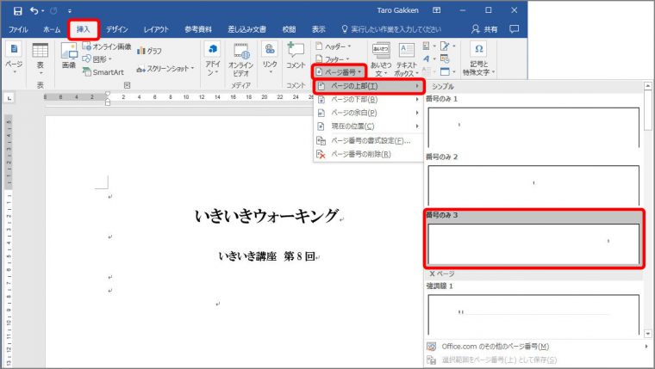
Task: Open 記号と特殊文字 symbols menu
Action: tap(478, 59)
